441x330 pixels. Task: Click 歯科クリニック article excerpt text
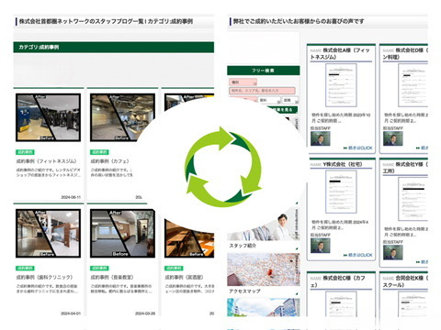pyautogui.click(x=47, y=289)
